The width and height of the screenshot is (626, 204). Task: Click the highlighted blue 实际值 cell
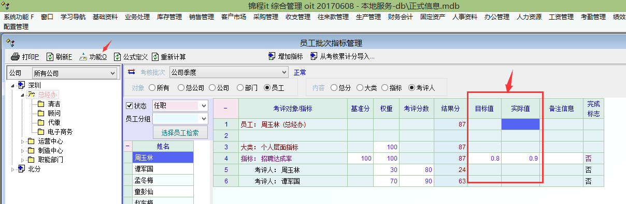coord(520,124)
